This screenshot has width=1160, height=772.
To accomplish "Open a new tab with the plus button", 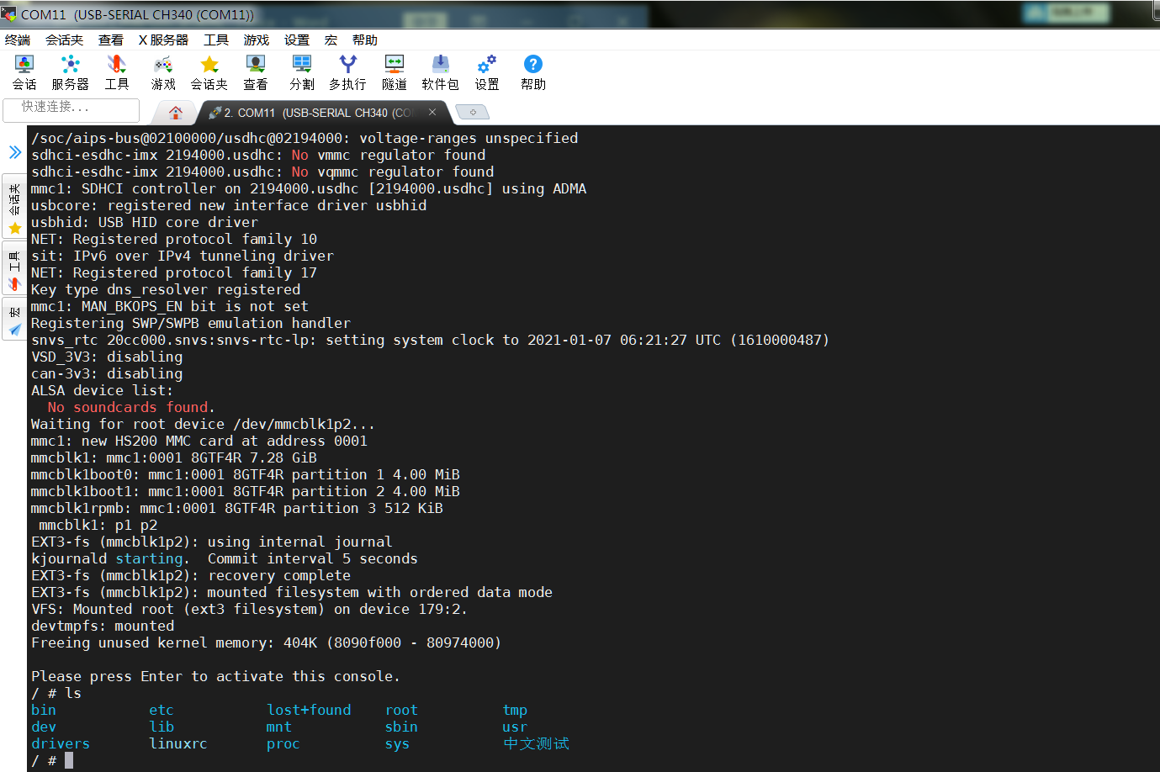I will [x=471, y=112].
